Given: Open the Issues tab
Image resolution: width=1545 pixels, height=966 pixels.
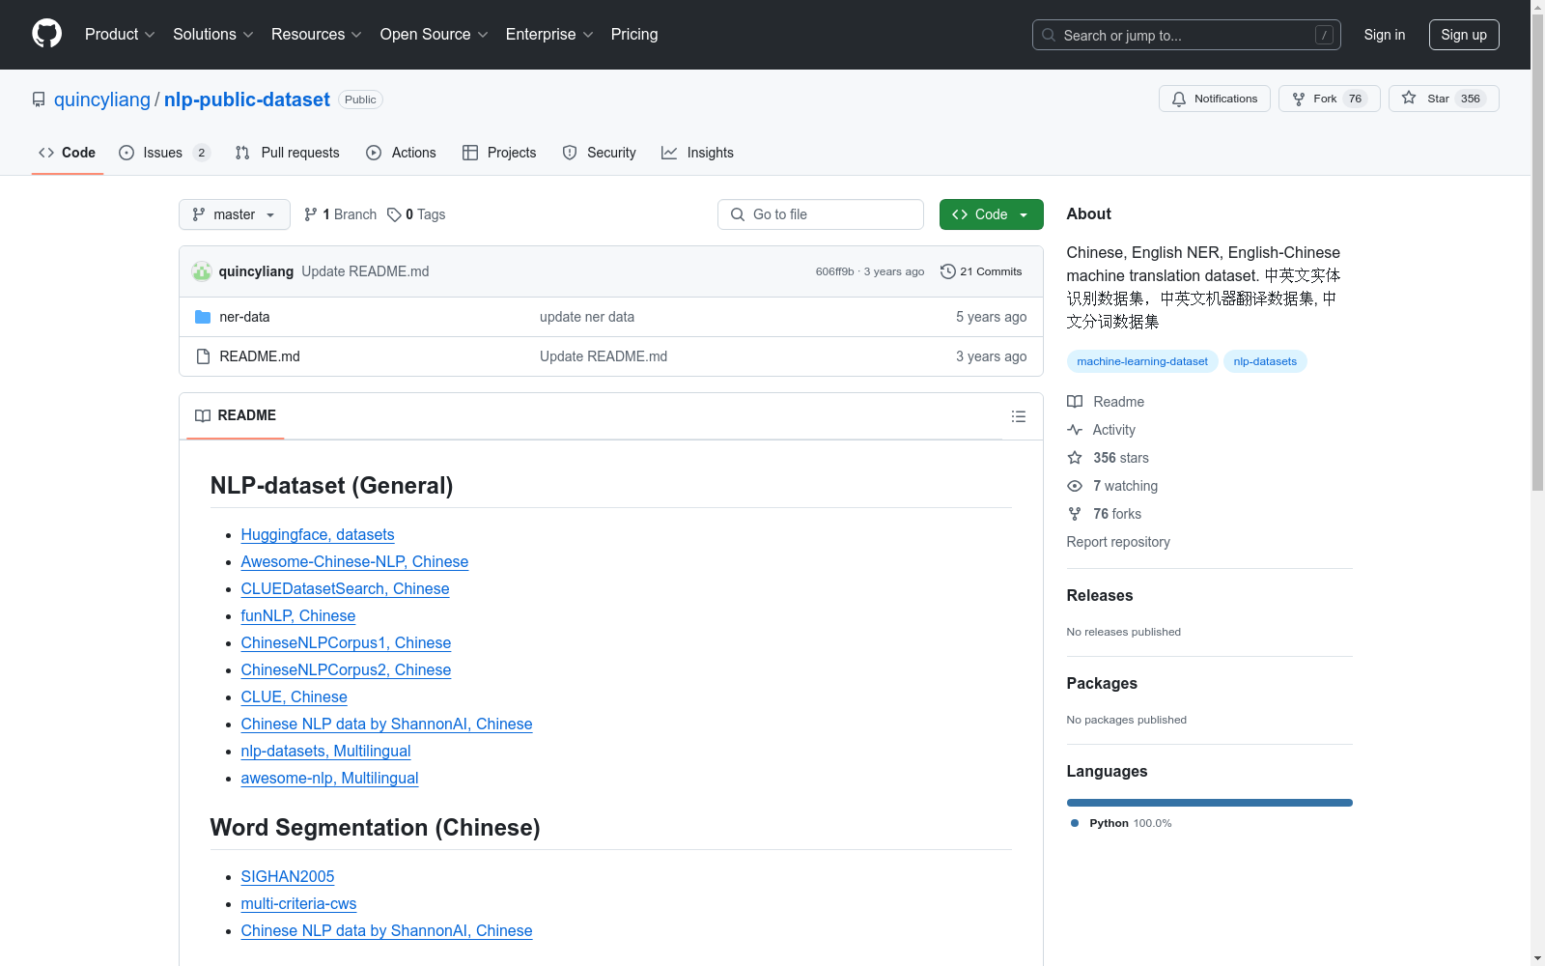Looking at the screenshot, I should click(x=164, y=153).
